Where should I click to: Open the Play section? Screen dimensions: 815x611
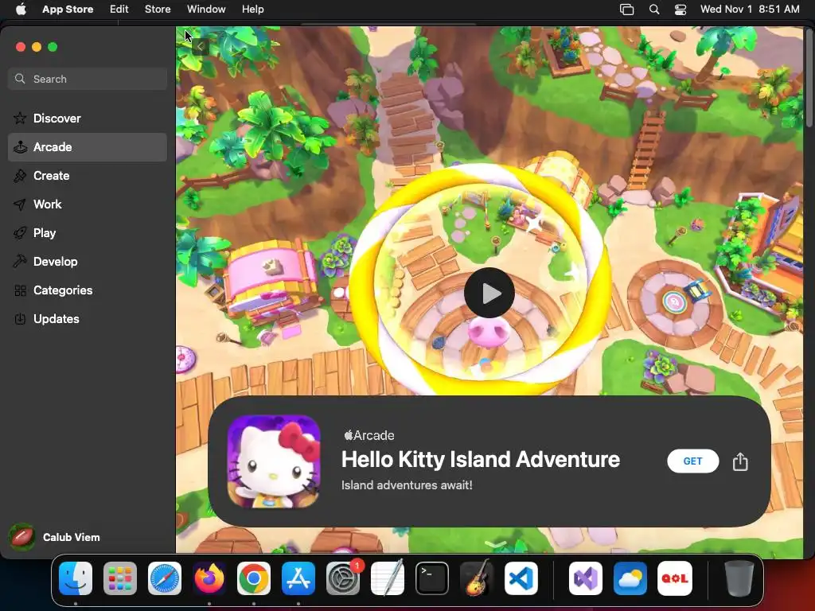pyautogui.click(x=88, y=233)
